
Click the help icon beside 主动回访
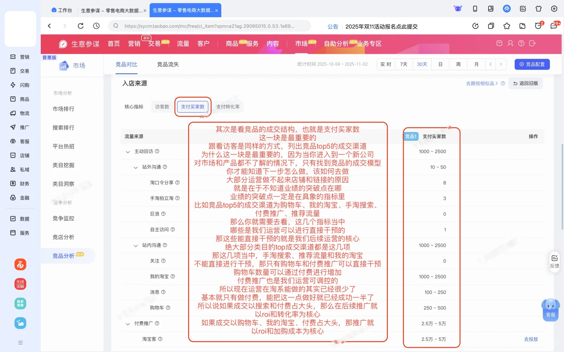[x=157, y=151]
